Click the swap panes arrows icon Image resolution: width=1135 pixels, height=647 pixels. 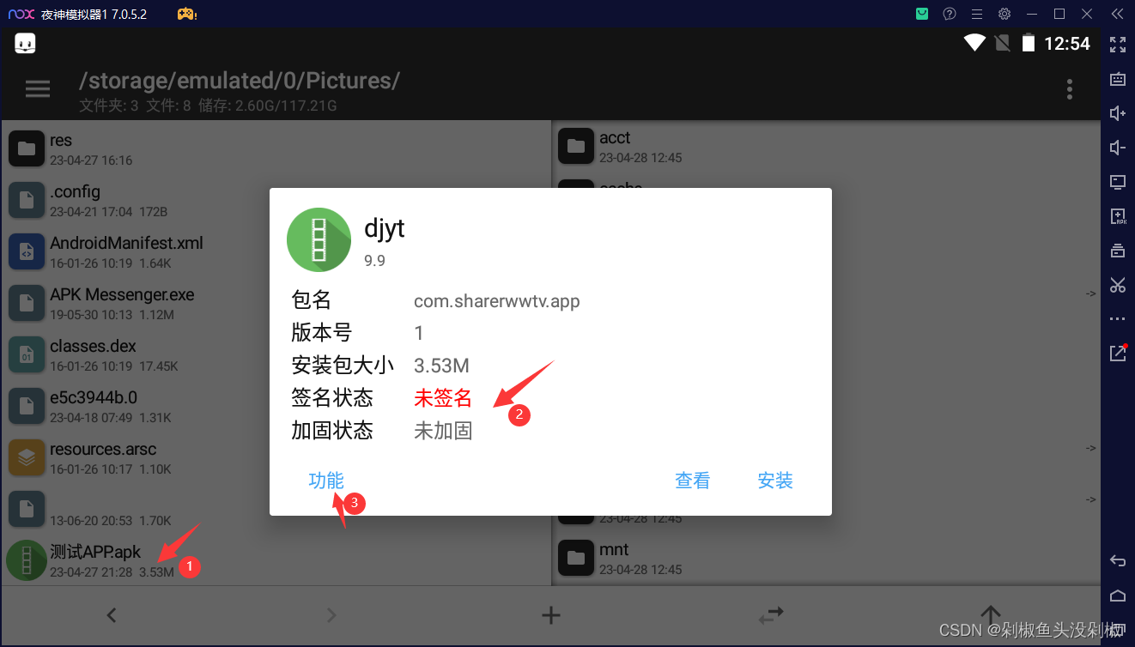(771, 614)
